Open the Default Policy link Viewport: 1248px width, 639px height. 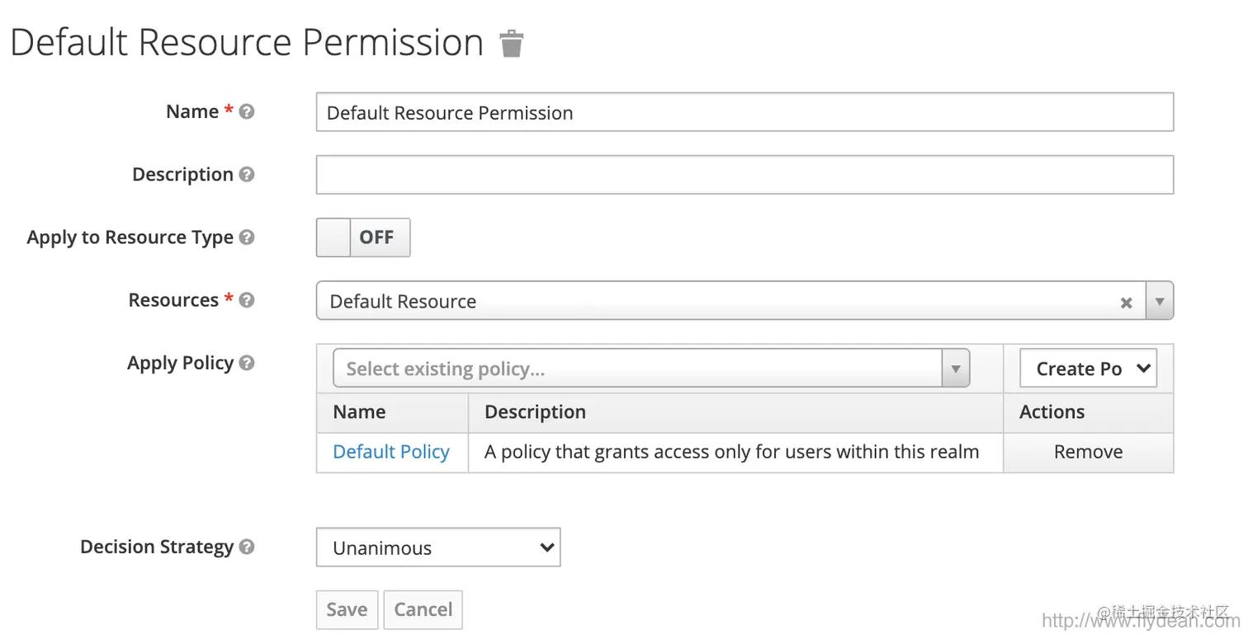pos(391,452)
